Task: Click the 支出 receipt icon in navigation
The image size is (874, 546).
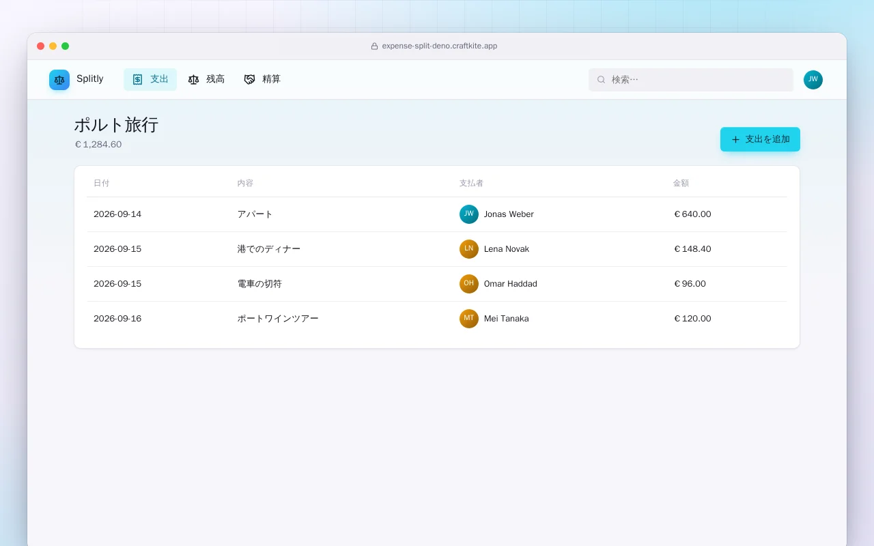Action: 137,79
